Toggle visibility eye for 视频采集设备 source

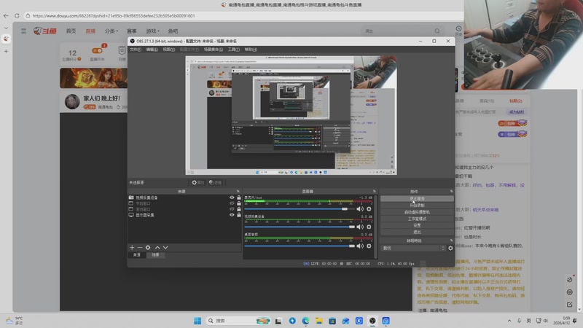[x=232, y=198]
